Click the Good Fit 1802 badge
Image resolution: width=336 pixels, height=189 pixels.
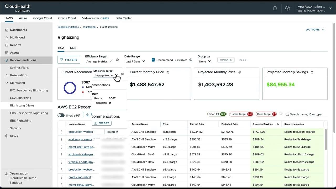(217, 114)
